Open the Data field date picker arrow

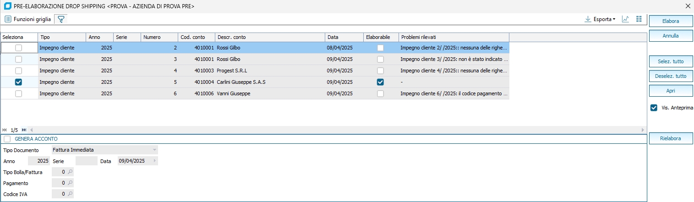[155, 161]
